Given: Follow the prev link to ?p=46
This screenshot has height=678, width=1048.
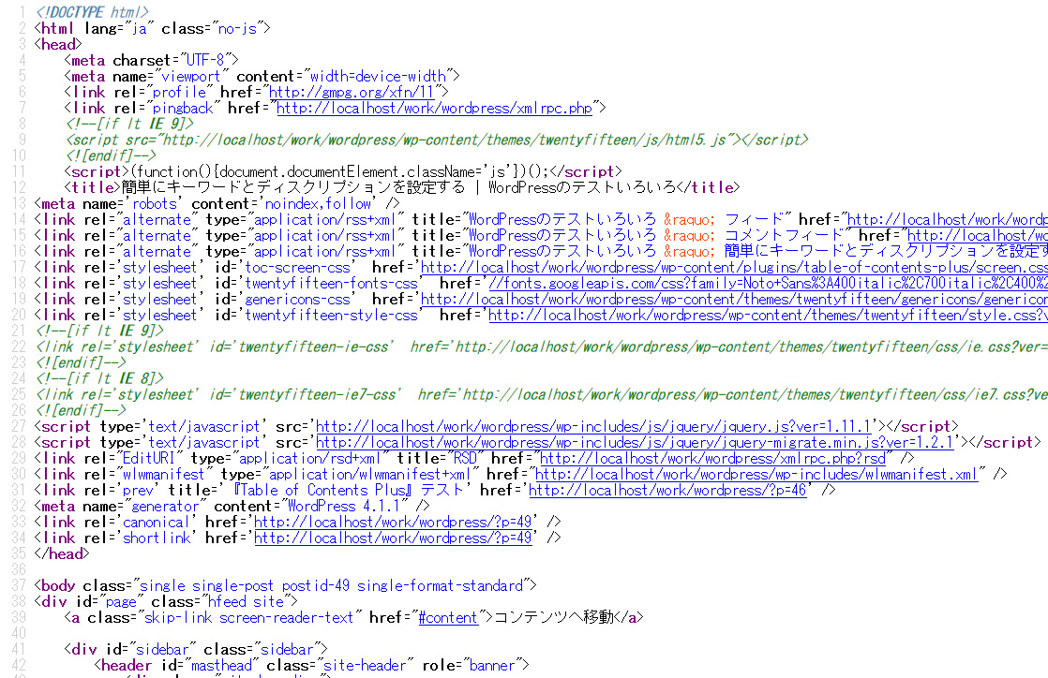Looking at the screenshot, I should click(667, 490).
